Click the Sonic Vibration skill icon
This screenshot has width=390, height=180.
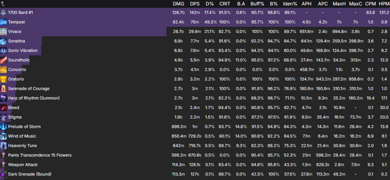coord(3,51)
